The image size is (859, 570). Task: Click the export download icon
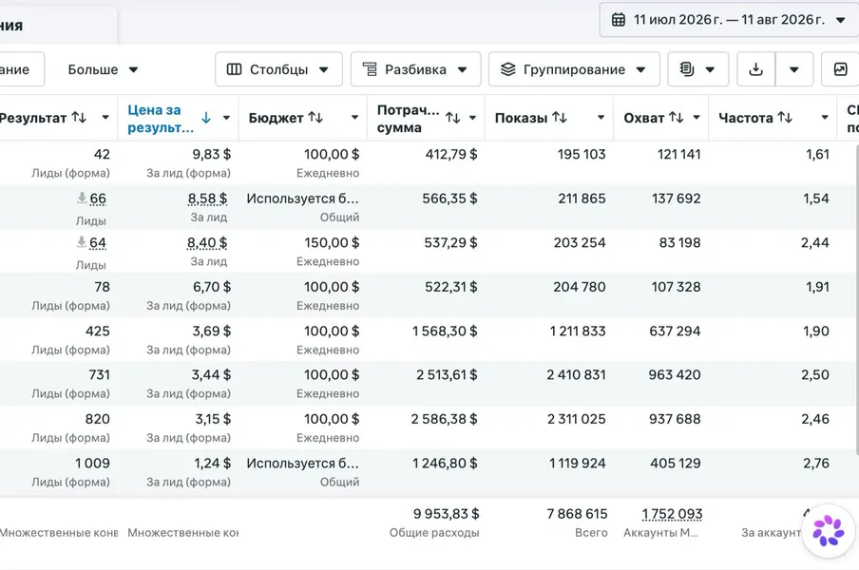coord(756,69)
